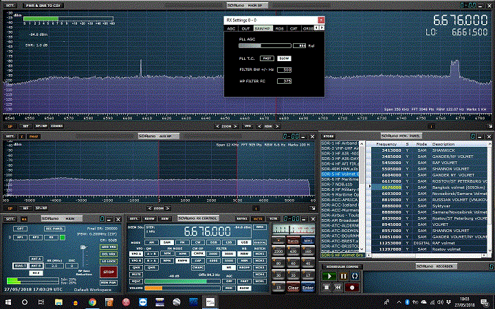Switch mode to AM
This screenshot has width=495, height=309.
151,242
